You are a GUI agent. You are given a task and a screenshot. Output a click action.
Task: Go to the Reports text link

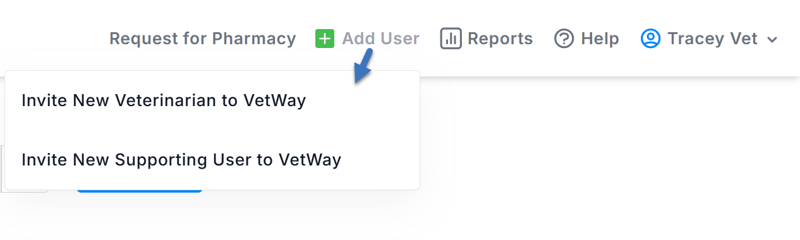[500, 39]
